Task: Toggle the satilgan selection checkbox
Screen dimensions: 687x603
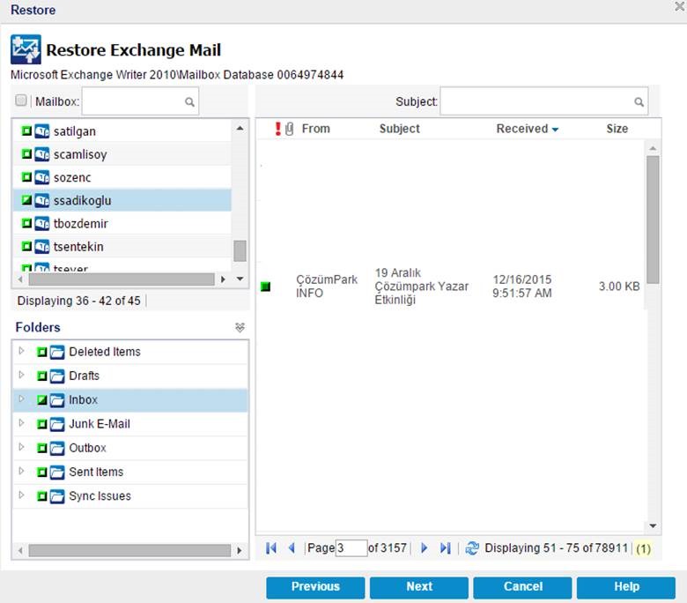Action: coord(26,130)
